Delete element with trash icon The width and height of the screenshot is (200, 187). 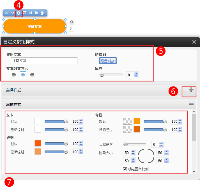point(42,13)
